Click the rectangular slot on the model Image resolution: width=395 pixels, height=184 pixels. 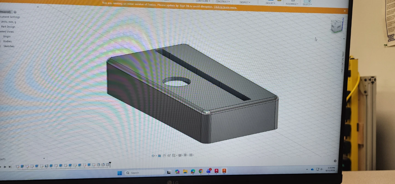click(x=203, y=74)
